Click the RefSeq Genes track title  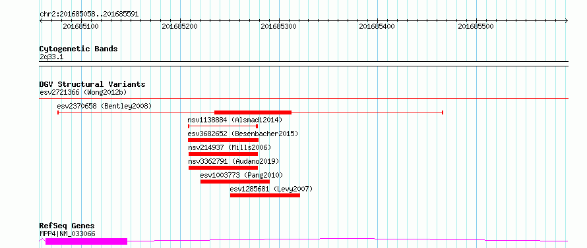tap(67, 226)
